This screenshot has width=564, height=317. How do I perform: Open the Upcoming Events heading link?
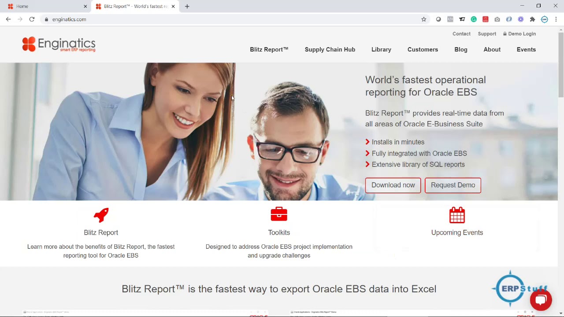pos(457,232)
